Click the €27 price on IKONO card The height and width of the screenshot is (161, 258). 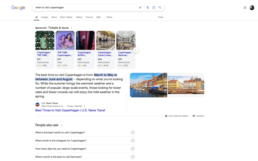79,59
